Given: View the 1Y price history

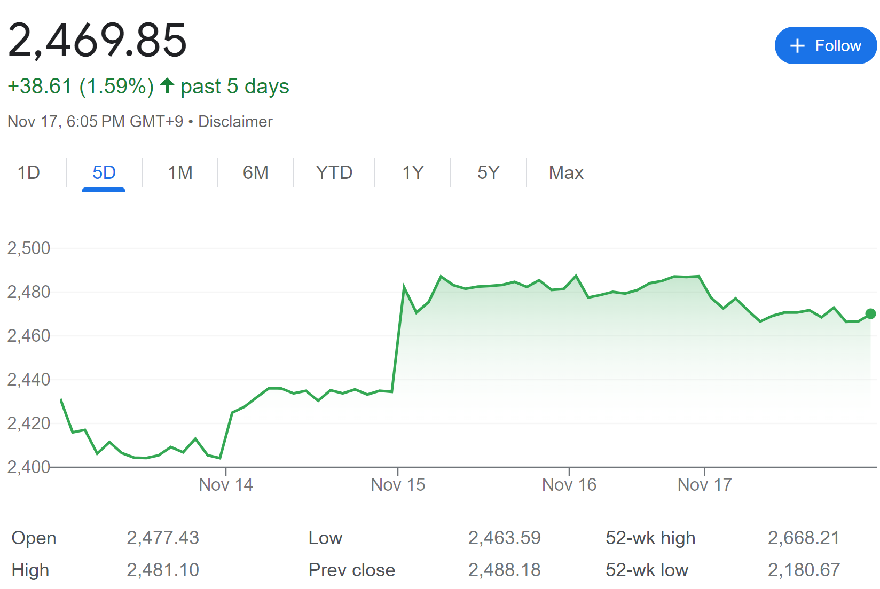Looking at the screenshot, I should click(x=413, y=172).
